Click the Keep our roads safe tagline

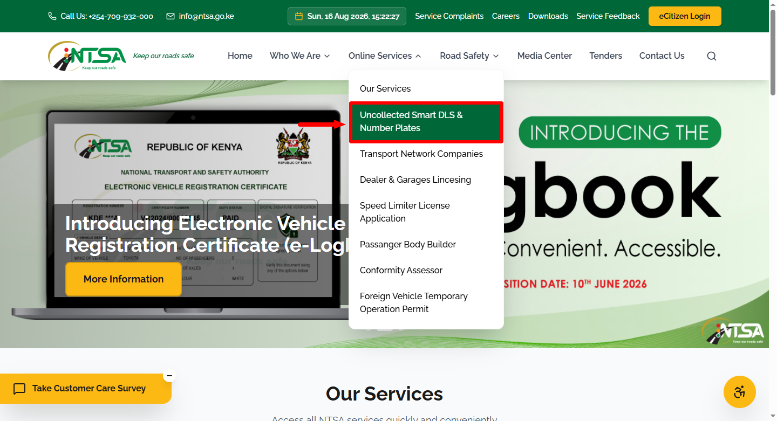click(x=163, y=56)
